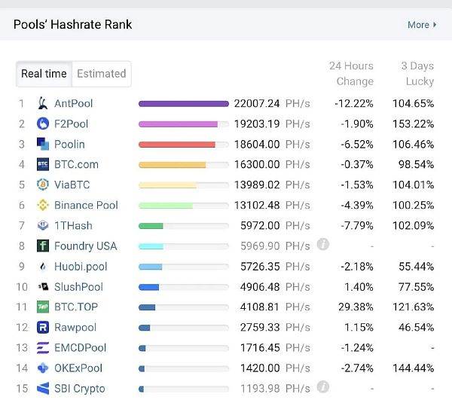Image resolution: width=452 pixels, height=403 pixels.
Task: Click the Pools' Hashrate Rank title
Action: 72,25
